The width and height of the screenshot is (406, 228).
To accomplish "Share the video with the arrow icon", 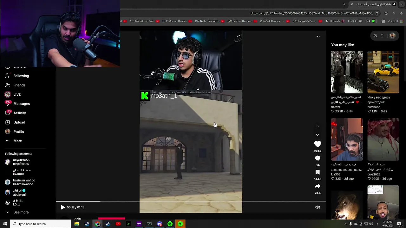I will coord(318,186).
